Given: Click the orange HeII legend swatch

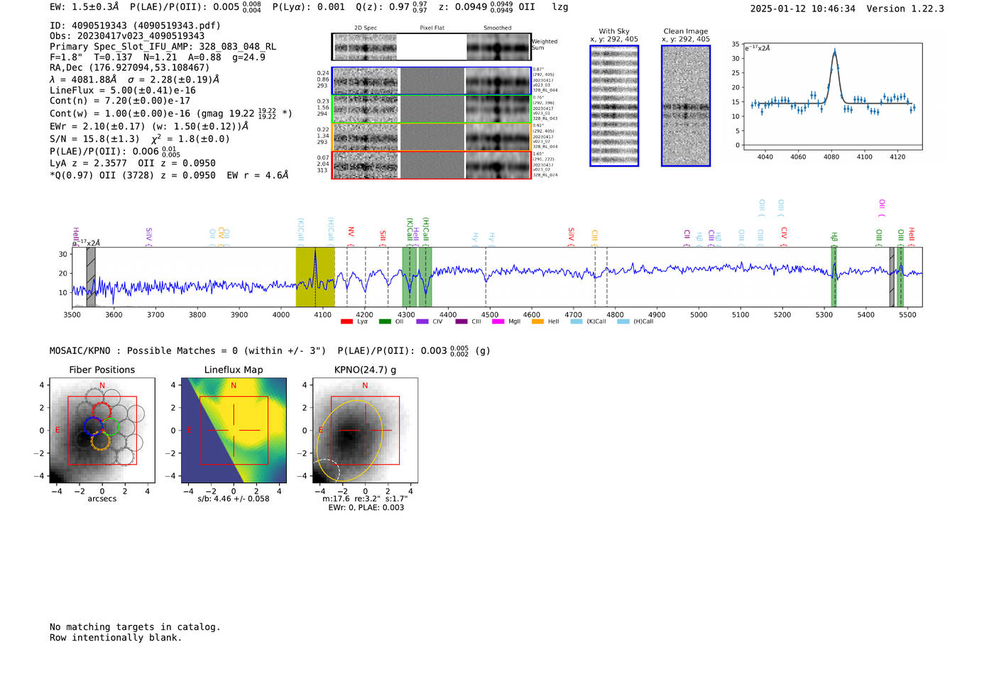Looking at the screenshot, I should point(537,322).
